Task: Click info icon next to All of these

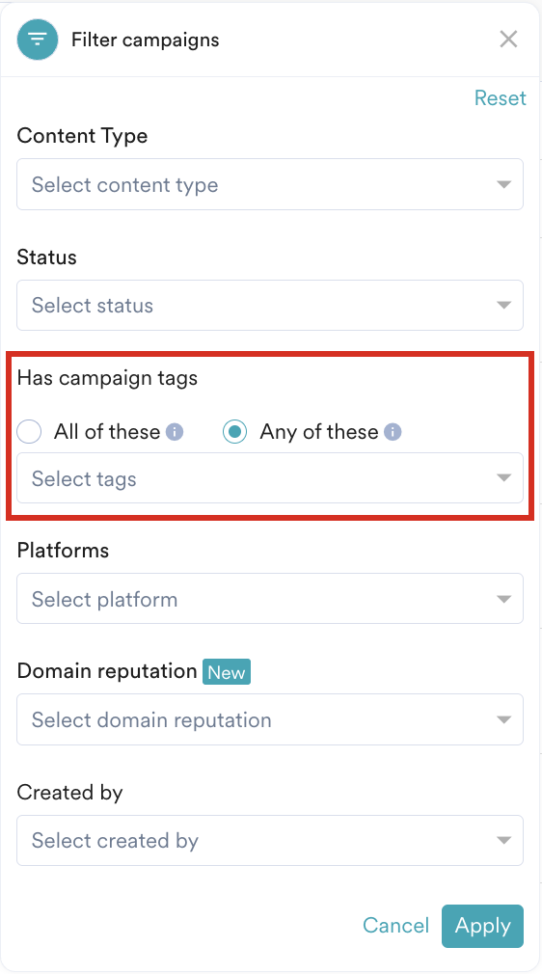Action: [x=175, y=432]
